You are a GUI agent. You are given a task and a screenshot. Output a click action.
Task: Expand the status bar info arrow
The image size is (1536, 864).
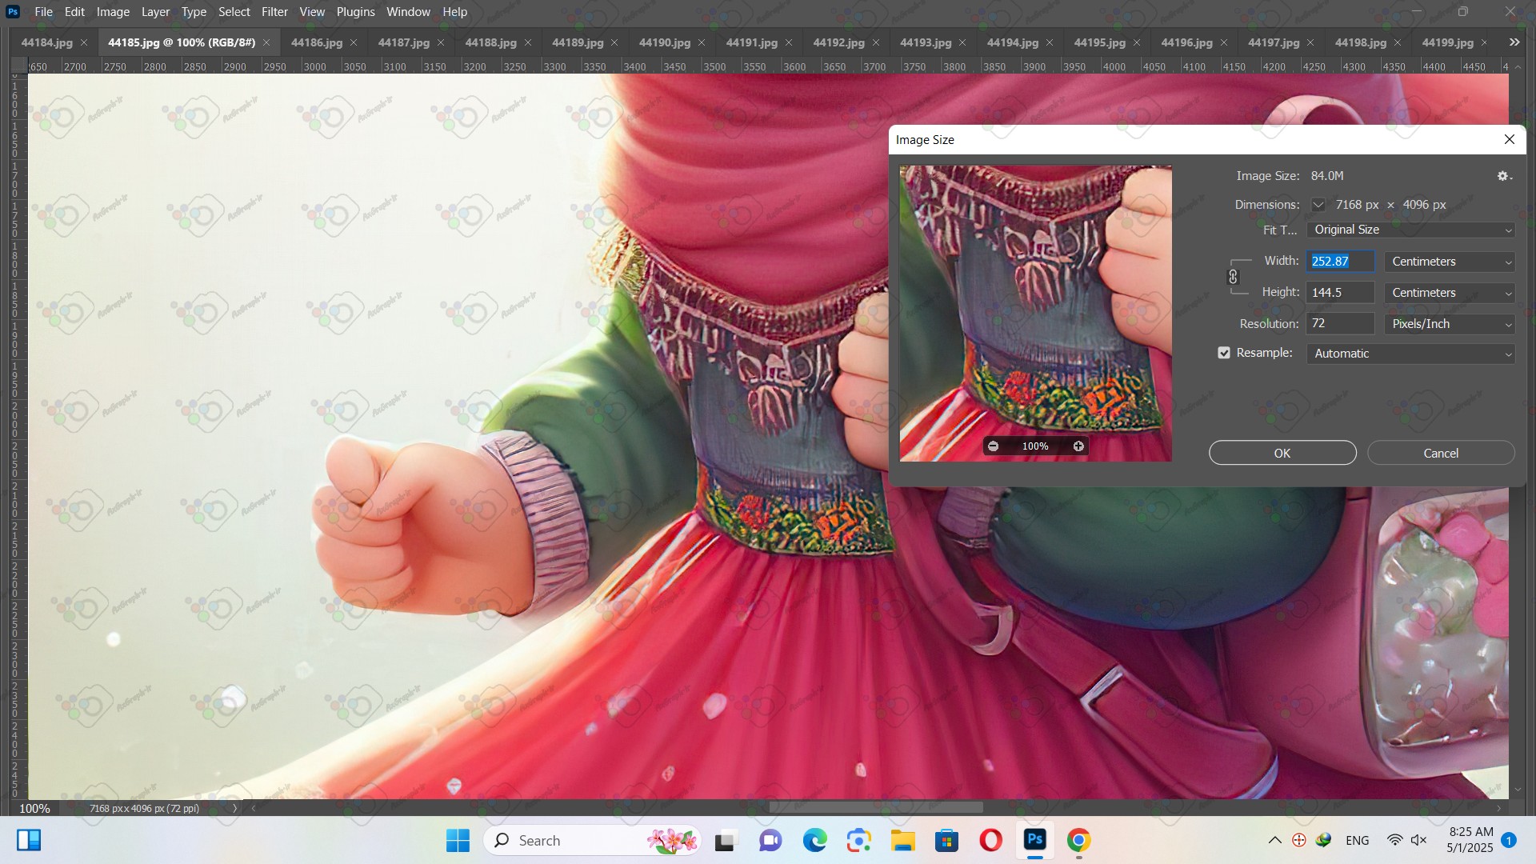(234, 808)
